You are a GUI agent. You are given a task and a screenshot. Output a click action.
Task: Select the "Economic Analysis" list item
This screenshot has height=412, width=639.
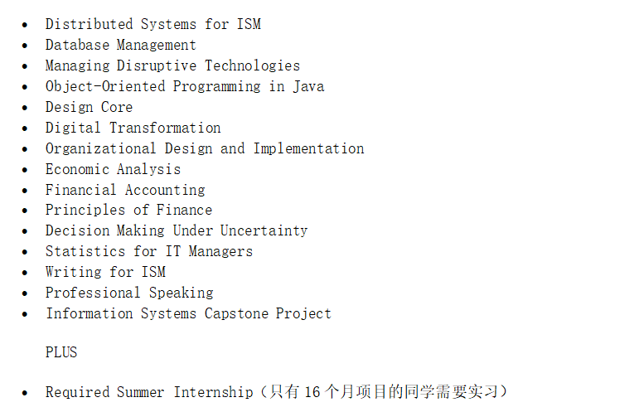pyautogui.click(x=113, y=170)
